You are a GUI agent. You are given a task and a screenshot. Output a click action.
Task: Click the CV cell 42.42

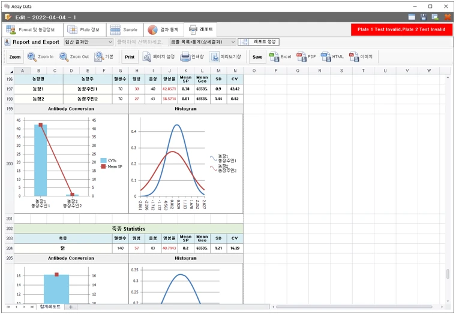tap(235, 89)
